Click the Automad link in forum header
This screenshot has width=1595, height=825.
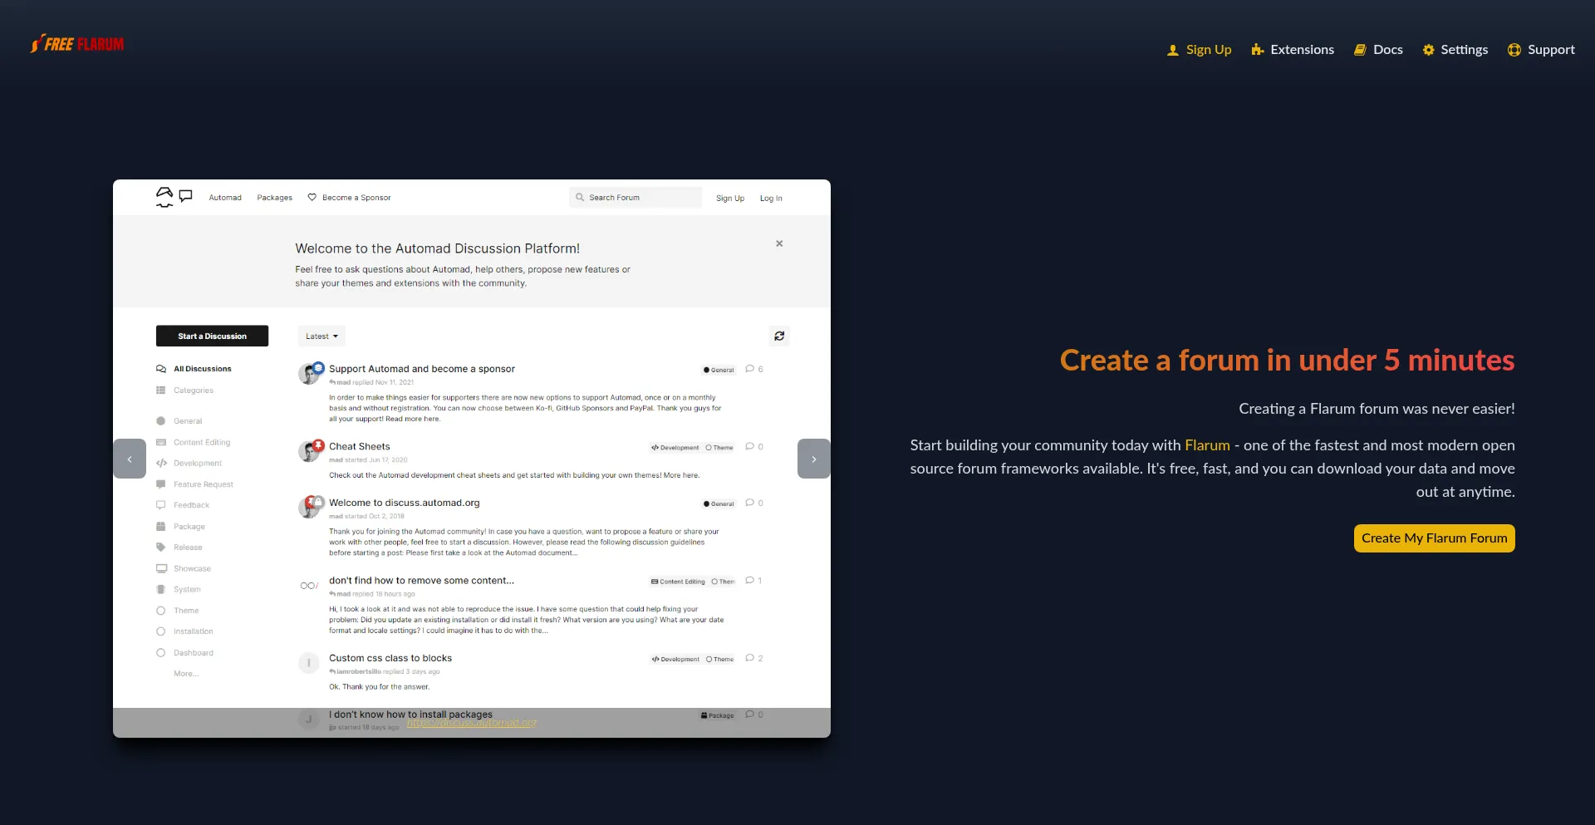pos(225,198)
